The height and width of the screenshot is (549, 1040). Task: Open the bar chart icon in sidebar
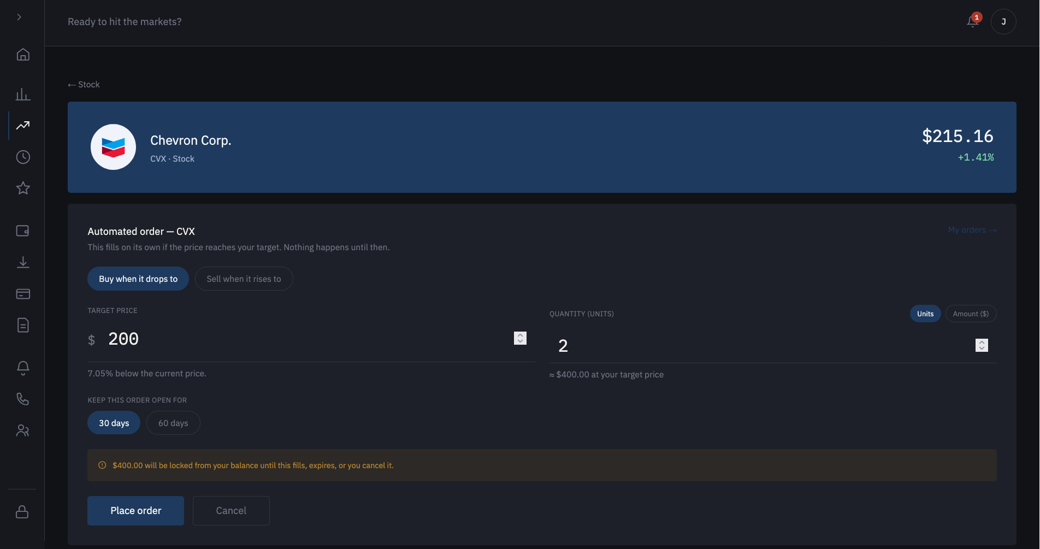[x=23, y=94]
